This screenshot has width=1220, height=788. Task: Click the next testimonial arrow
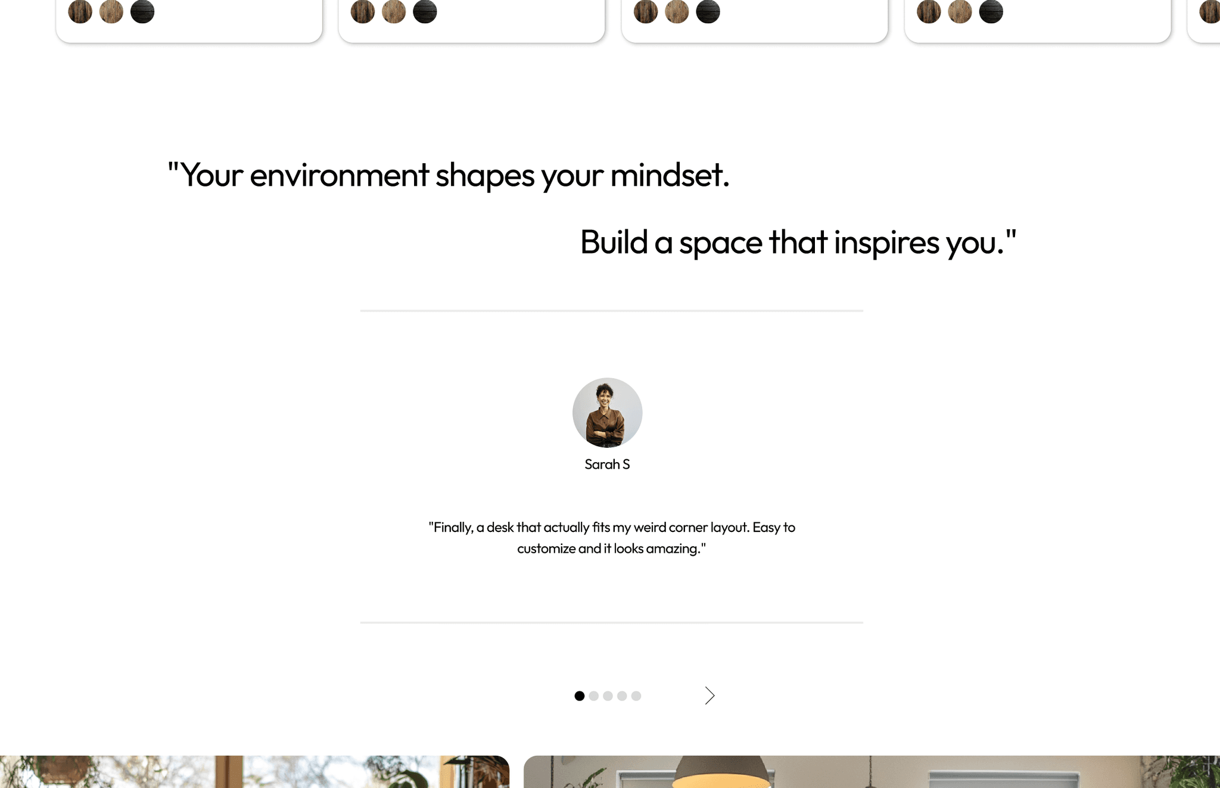tap(709, 696)
